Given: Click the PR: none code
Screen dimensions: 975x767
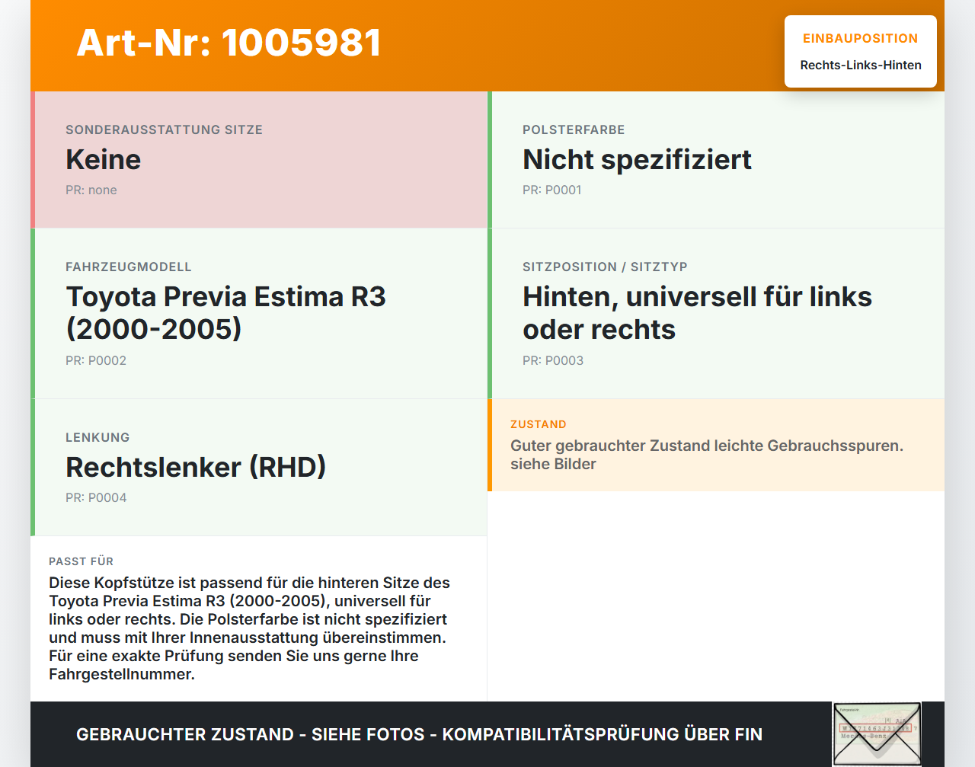Looking at the screenshot, I should pyautogui.click(x=91, y=190).
